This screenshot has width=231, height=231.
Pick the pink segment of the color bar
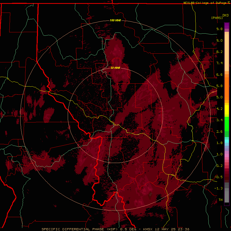click(227, 156)
